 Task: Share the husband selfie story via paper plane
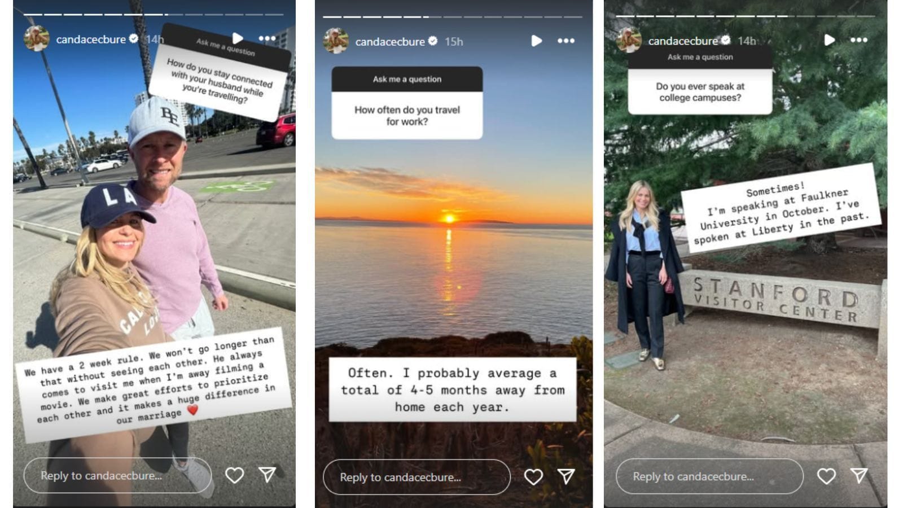pyautogui.click(x=267, y=475)
